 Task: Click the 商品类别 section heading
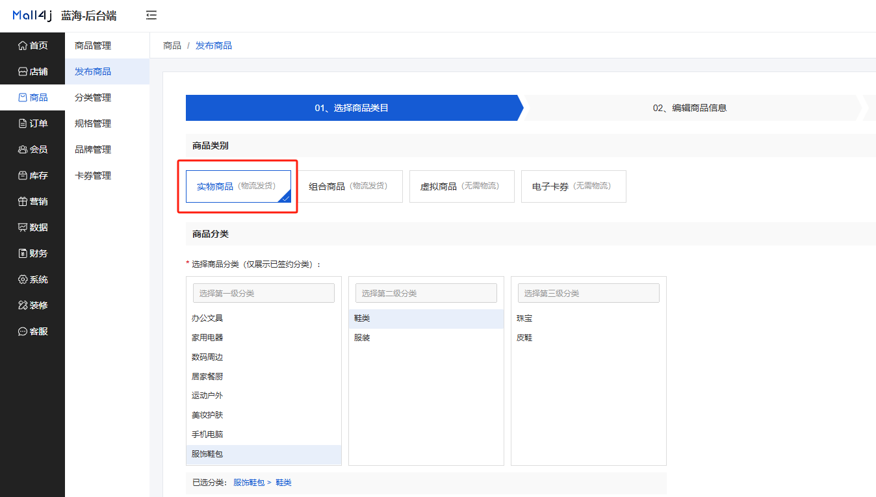(211, 146)
